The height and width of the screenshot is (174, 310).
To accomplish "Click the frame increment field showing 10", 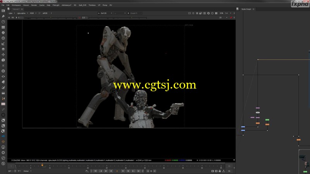I will [x=151, y=171].
